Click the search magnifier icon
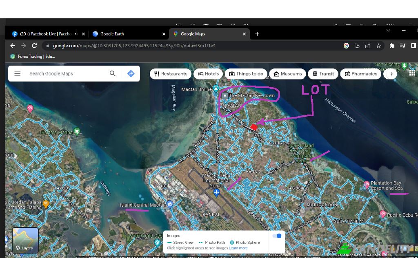Screen dimensions: 418x258 [x=113, y=74]
